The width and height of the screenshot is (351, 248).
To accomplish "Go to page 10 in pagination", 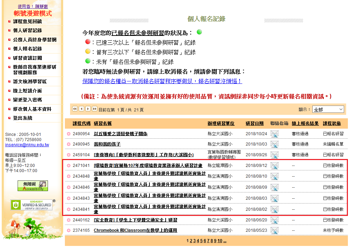I will [220, 241].
